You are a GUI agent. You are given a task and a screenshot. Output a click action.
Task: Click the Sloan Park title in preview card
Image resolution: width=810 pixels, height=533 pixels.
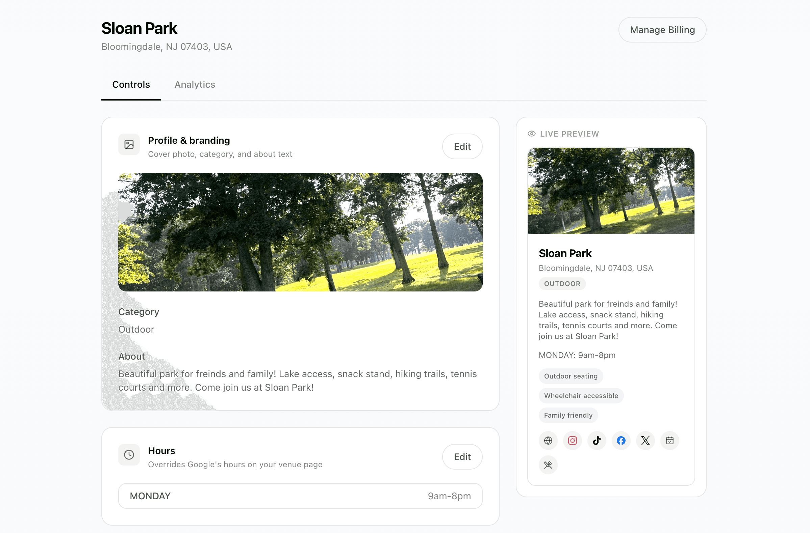pyautogui.click(x=565, y=253)
